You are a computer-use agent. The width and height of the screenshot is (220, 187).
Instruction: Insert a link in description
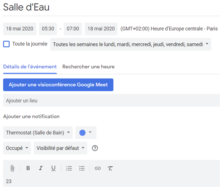point(98,168)
